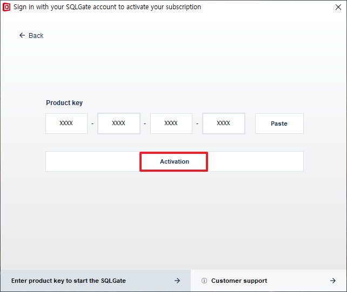Click the Product key label
The image size is (347, 292).
click(x=64, y=103)
